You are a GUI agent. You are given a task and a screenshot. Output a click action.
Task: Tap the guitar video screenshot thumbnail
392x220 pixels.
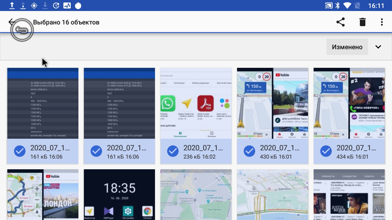pos(349,103)
